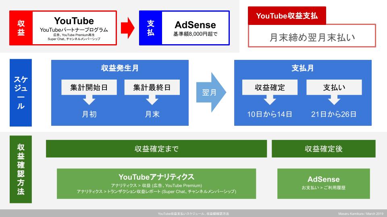Screen dimensions: 387x217
Task: Click the red YouTube収益支払 header
Action: click(x=287, y=16)
